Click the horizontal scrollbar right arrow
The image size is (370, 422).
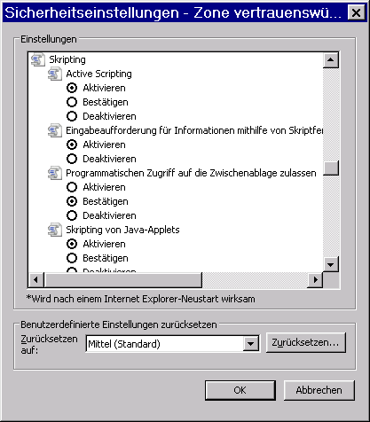click(x=315, y=279)
